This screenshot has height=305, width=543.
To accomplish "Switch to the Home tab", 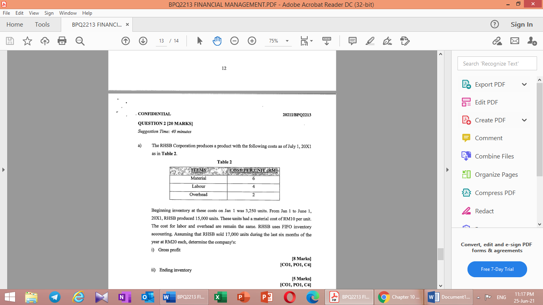I will pos(14,24).
